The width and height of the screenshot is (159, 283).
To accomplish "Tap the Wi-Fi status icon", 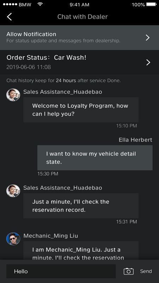I will pyautogui.click(x=40, y=4).
